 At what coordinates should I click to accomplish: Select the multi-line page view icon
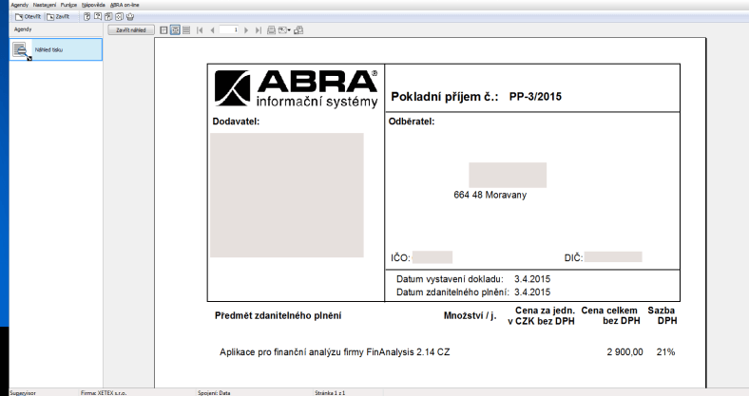click(x=186, y=30)
